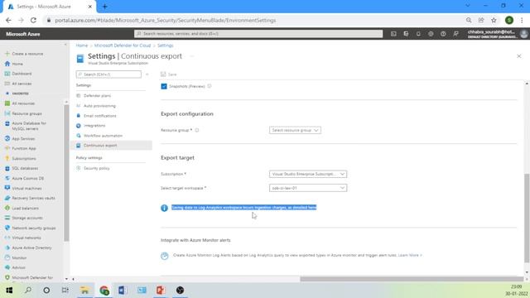Open the Select target workspace dropdown

tap(308, 188)
